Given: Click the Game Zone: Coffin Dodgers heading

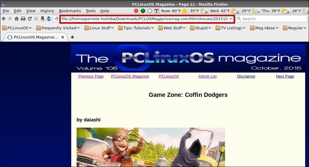Looking at the screenshot, I should 188,95.
